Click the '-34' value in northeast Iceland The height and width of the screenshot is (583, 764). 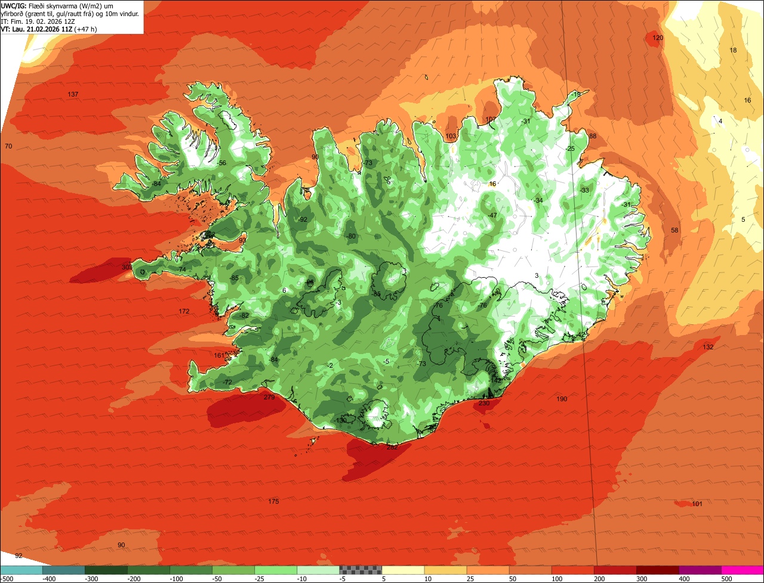538,200
